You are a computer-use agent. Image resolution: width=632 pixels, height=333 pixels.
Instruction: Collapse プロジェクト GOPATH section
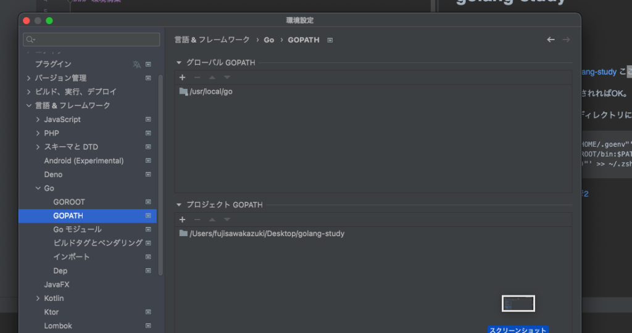pyautogui.click(x=178, y=205)
